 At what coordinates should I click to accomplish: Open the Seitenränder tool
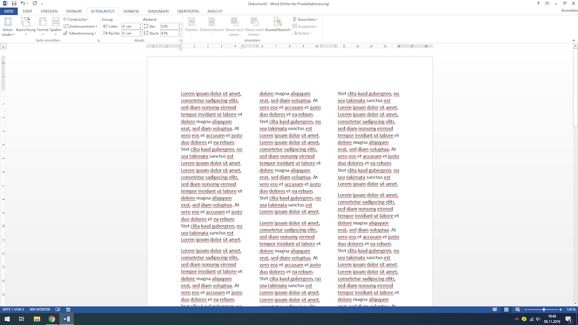click(x=8, y=25)
